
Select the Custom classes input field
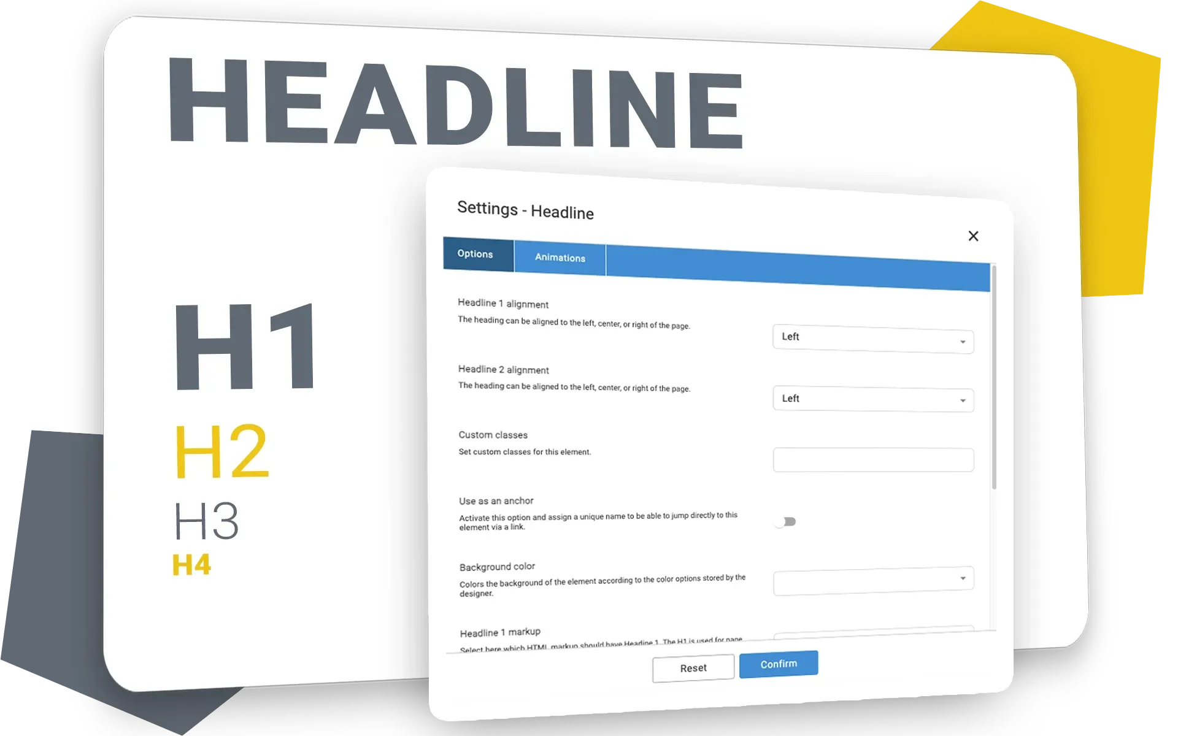point(874,458)
